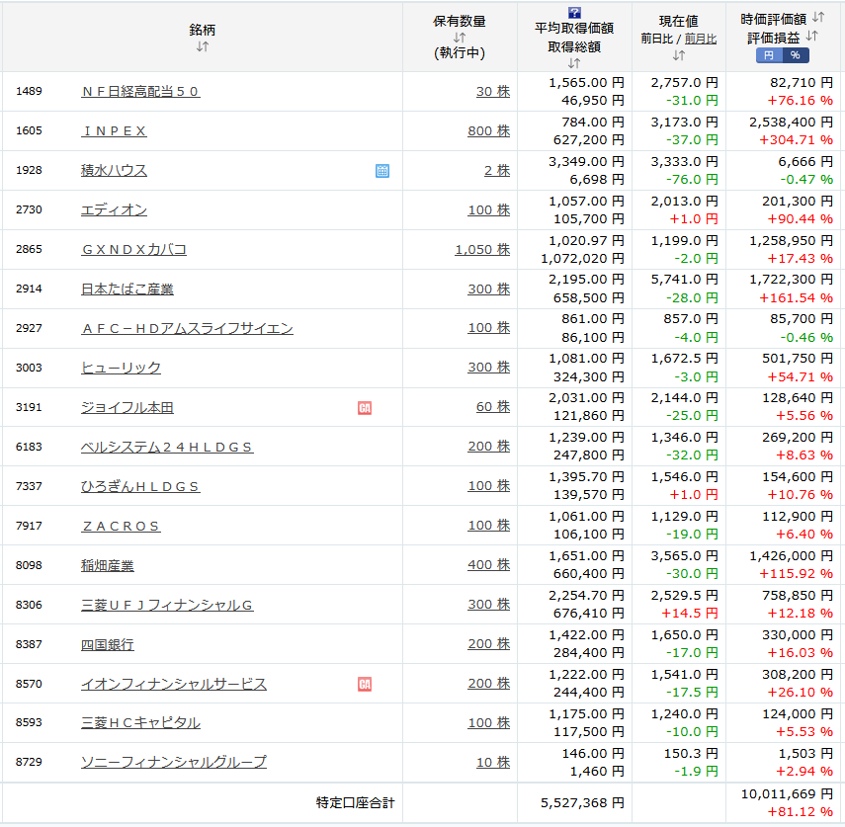845x827 pixels.
Task: Click 30 株 holding for ＮＦ日経高配当５０
Action: point(493,92)
